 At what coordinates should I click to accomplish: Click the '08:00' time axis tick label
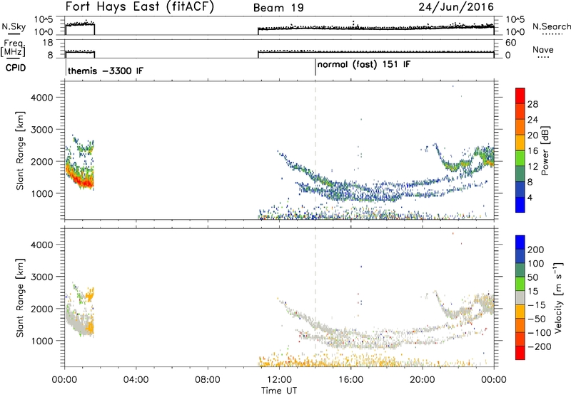pos(208,380)
